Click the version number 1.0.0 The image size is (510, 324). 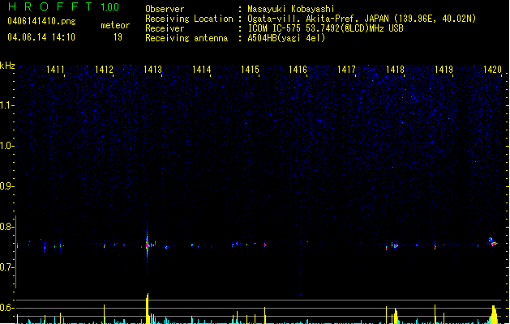click(x=110, y=7)
